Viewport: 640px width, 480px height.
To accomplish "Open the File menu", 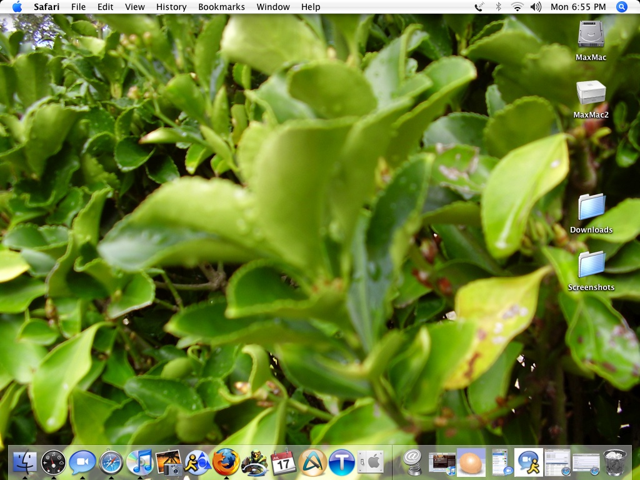I will pyautogui.click(x=78, y=7).
